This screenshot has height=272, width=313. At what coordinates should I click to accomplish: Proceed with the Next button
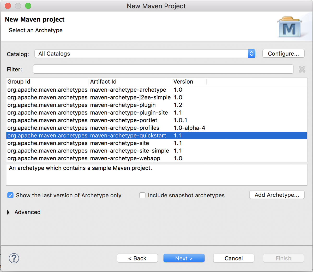coord(184,258)
